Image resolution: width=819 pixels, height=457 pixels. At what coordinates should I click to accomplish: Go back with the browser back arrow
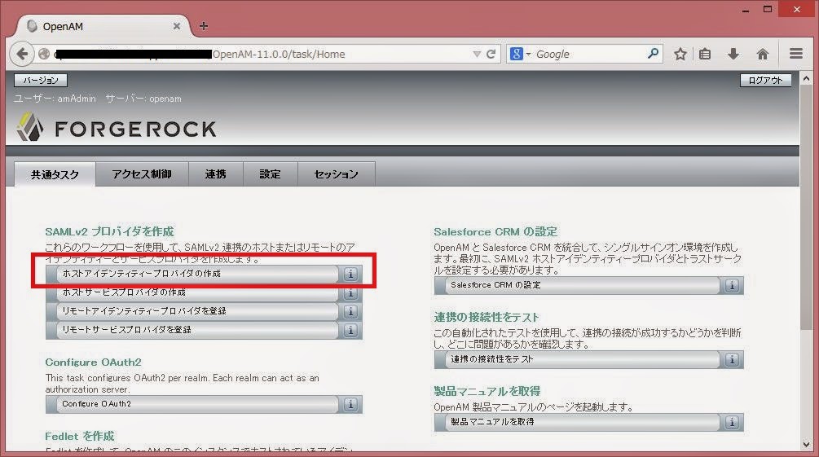point(22,54)
